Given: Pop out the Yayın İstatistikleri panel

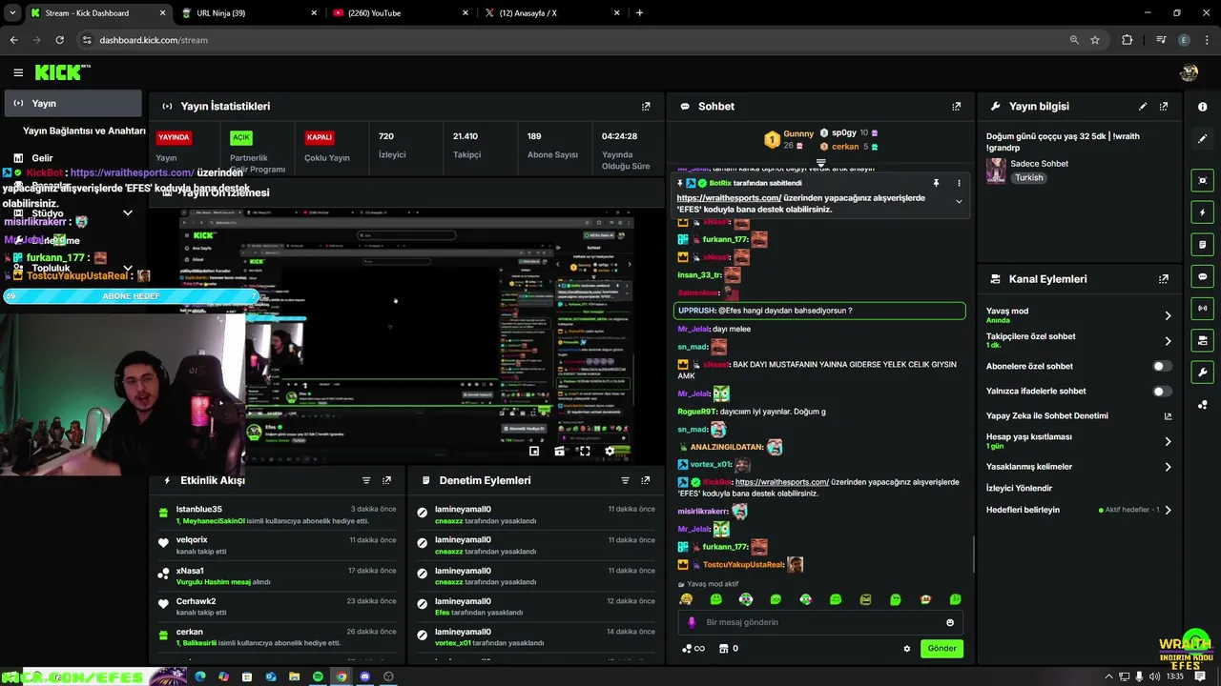Looking at the screenshot, I should [x=646, y=107].
